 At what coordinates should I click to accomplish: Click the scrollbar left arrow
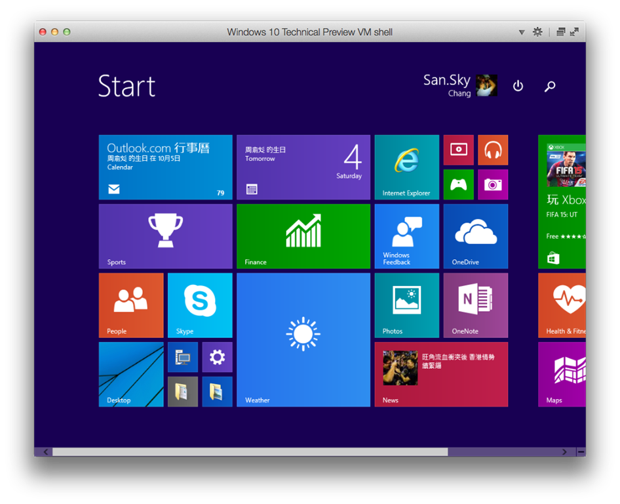click(x=46, y=451)
